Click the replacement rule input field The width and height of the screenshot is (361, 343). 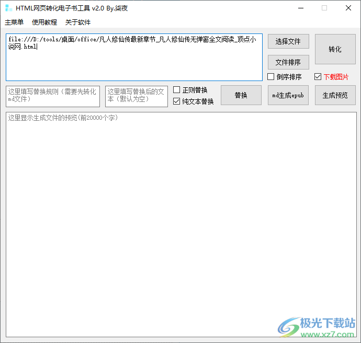click(x=53, y=96)
